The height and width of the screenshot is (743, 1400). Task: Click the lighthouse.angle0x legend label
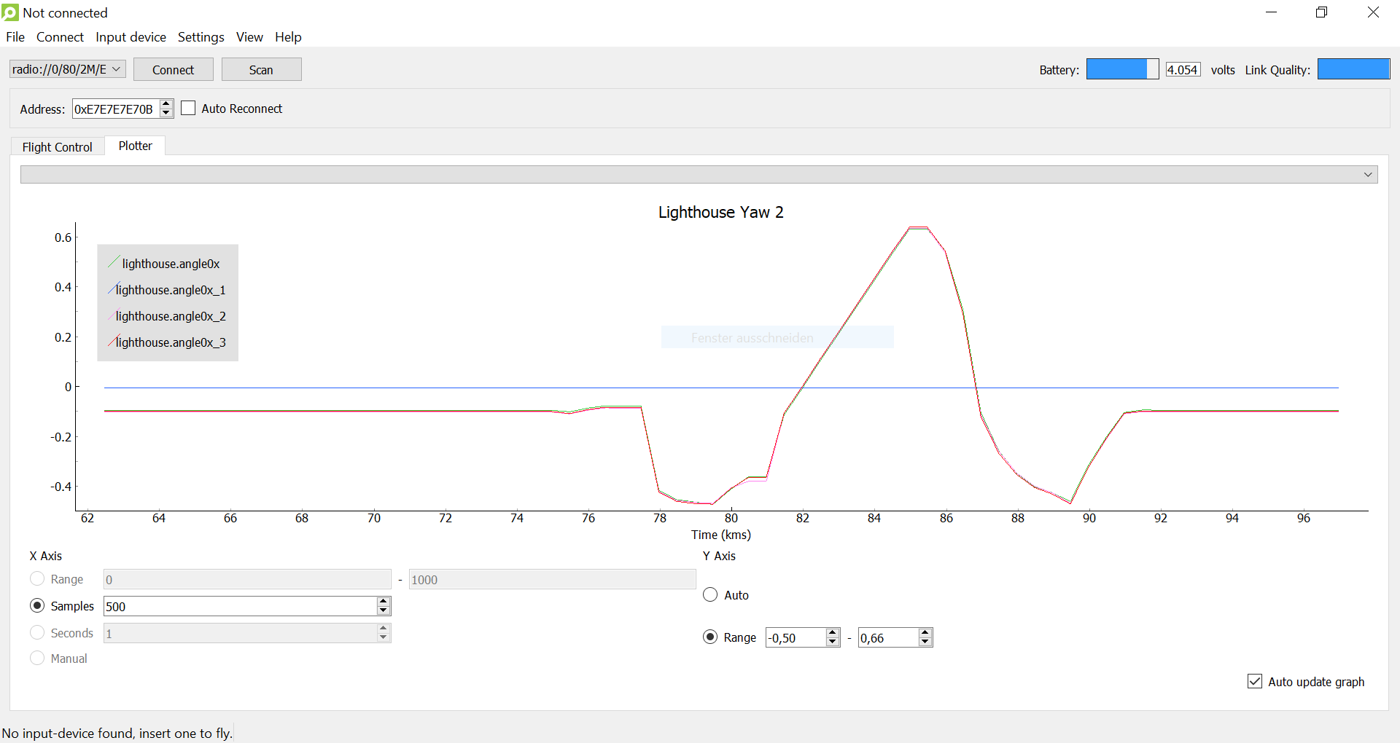coord(171,264)
